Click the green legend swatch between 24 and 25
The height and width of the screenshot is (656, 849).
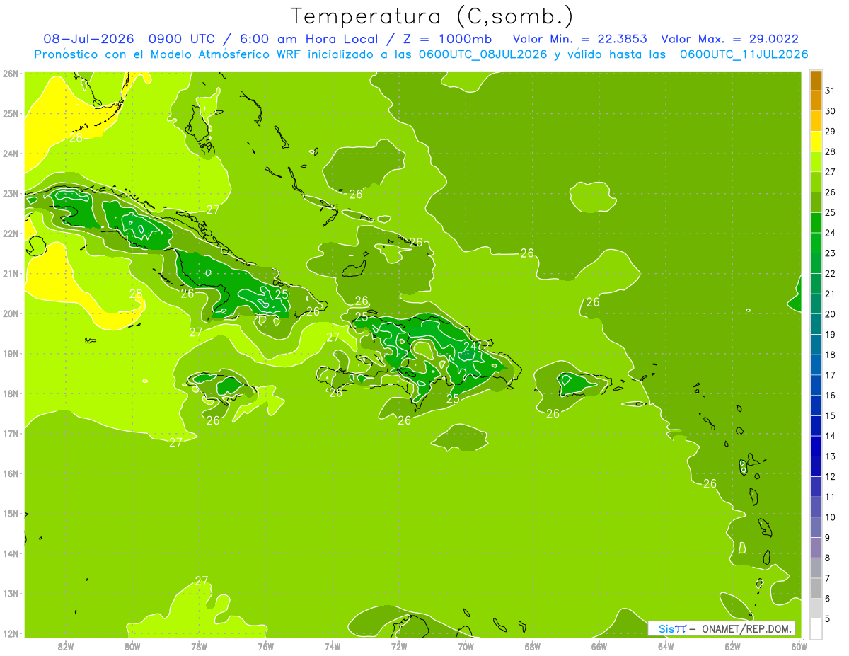click(816, 223)
